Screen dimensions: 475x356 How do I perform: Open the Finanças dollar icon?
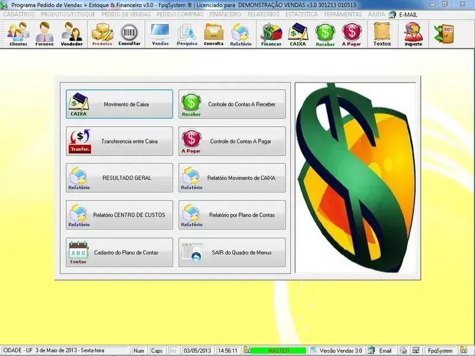(271, 34)
